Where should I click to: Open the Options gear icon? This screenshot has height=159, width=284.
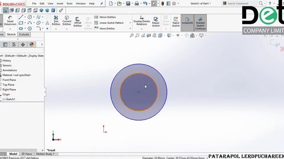tap(174, 4)
